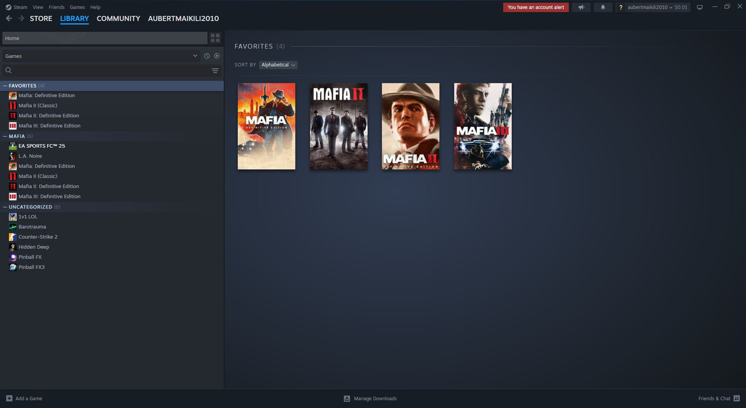Select Mafia II (Classic) under MAFIA
Image resolution: width=746 pixels, height=408 pixels.
click(38, 176)
